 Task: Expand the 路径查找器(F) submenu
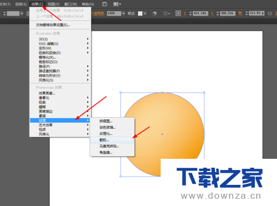pos(60,71)
